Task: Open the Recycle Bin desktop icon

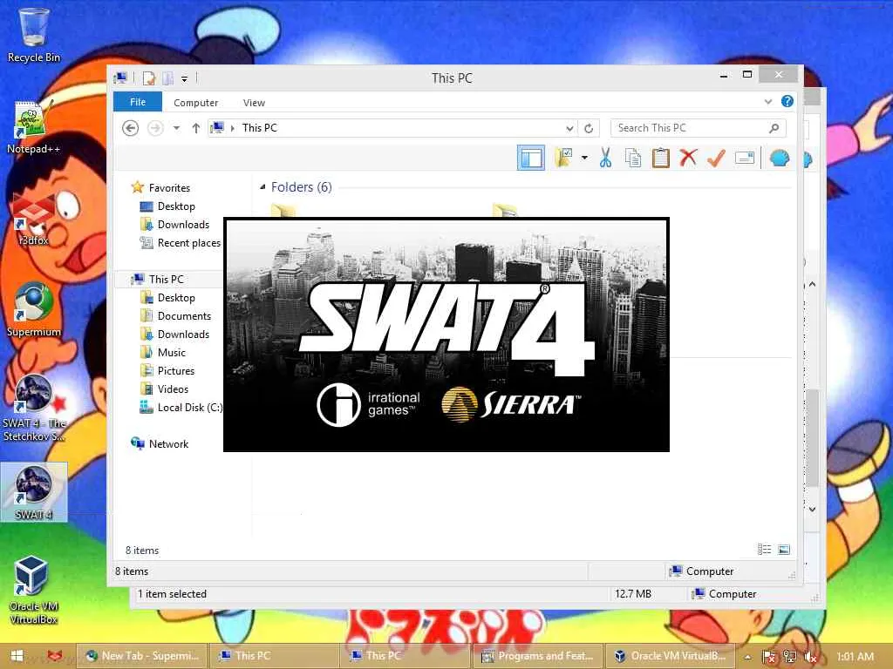Action: tap(34, 35)
